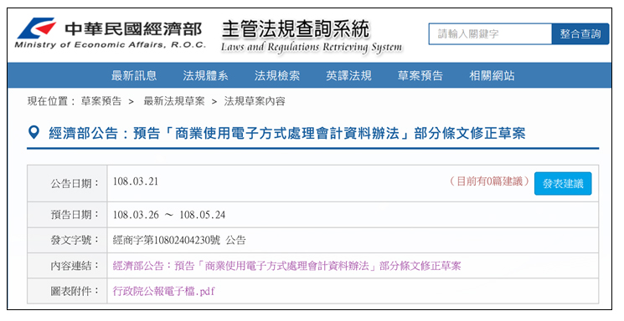The image size is (624, 321).
Task: Click the Ministry of Economic Affairs logo
Action: (110, 33)
